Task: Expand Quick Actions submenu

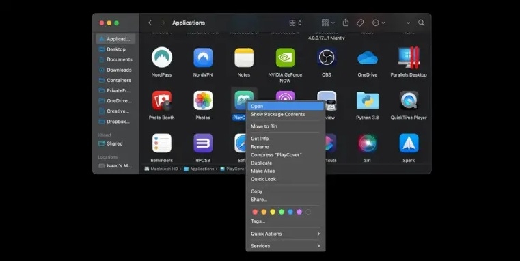Action: (x=285, y=234)
